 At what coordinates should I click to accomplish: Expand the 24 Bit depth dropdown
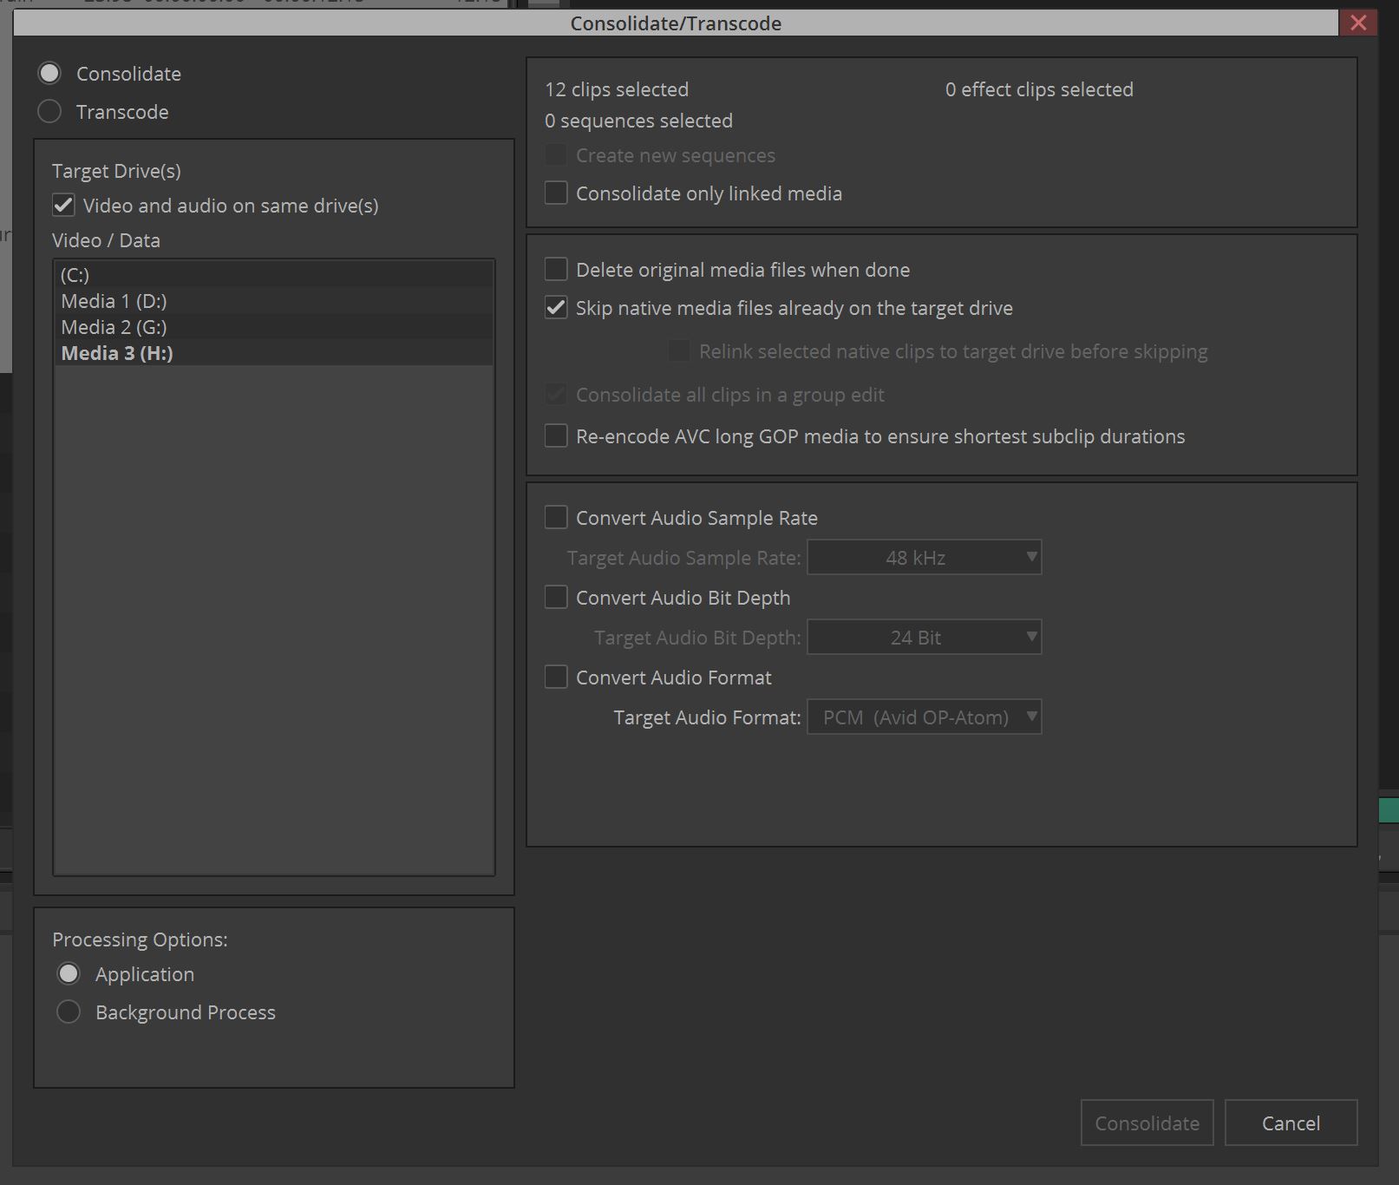pyautogui.click(x=924, y=638)
